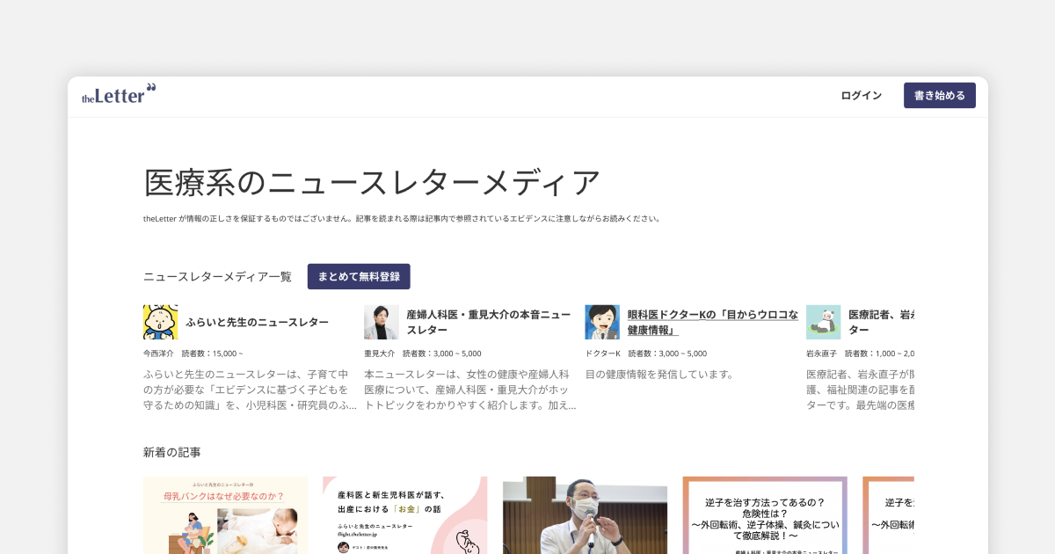
Task: Click ドクターK 読者数：3,000 ~ 5,000 text
Action: [x=646, y=354]
